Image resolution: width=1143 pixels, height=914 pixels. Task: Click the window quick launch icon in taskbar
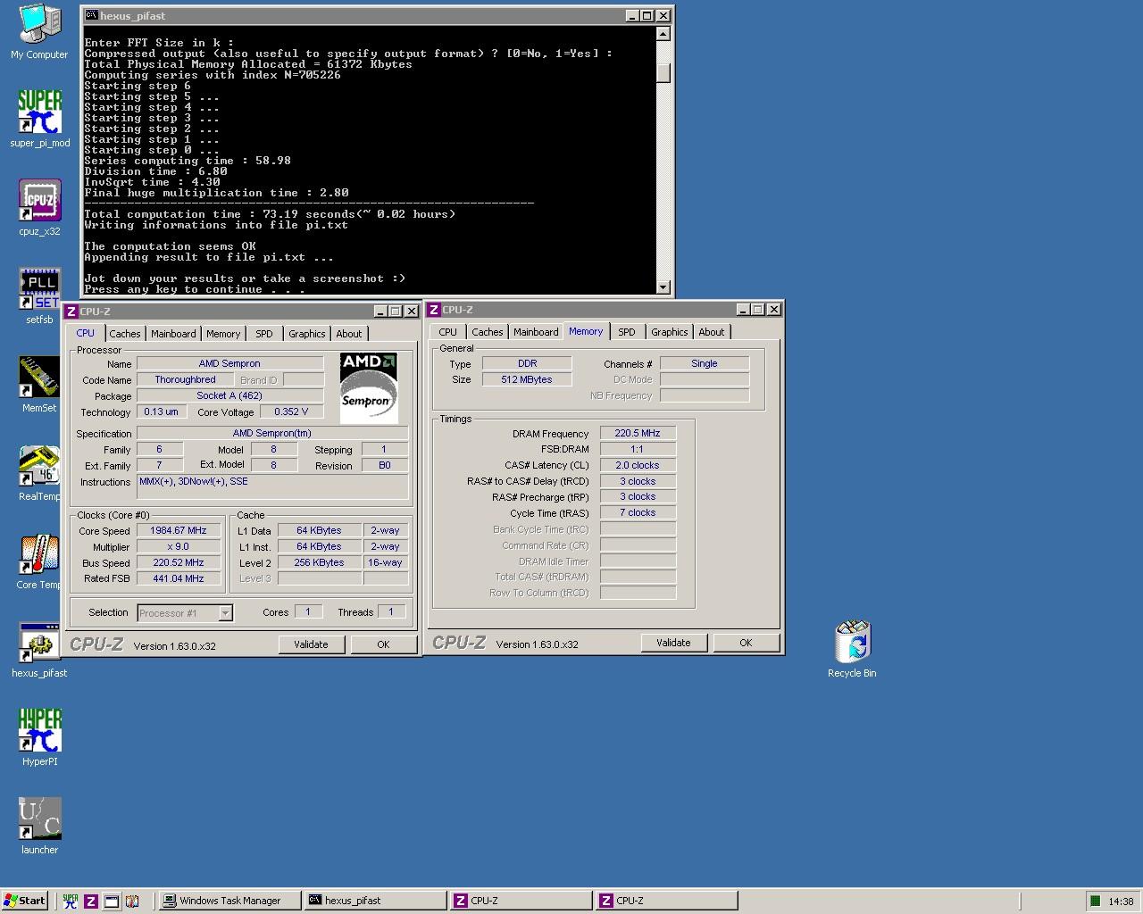pos(111,901)
